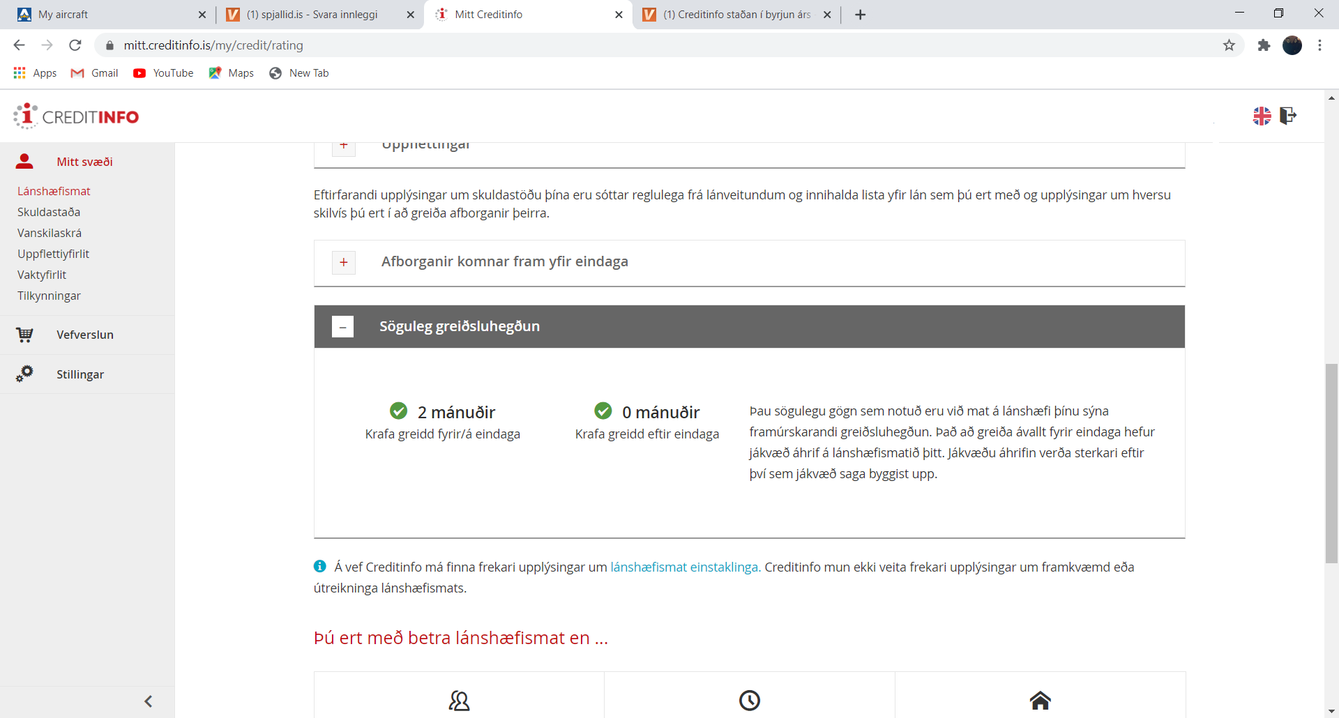Open Vanskilaskrá in the sidebar
The height and width of the screenshot is (718, 1339).
[x=50, y=233]
